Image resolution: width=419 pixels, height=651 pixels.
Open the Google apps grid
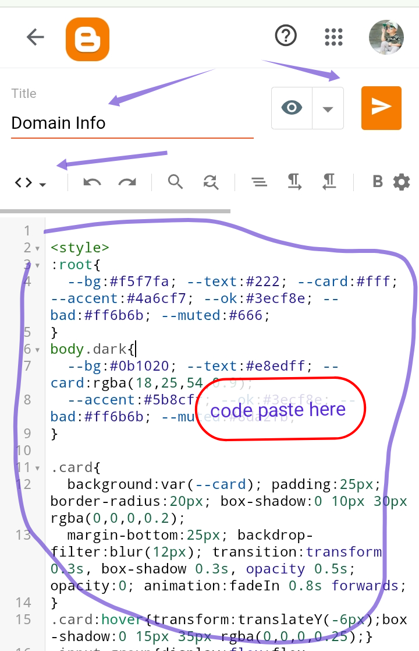[x=333, y=37]
